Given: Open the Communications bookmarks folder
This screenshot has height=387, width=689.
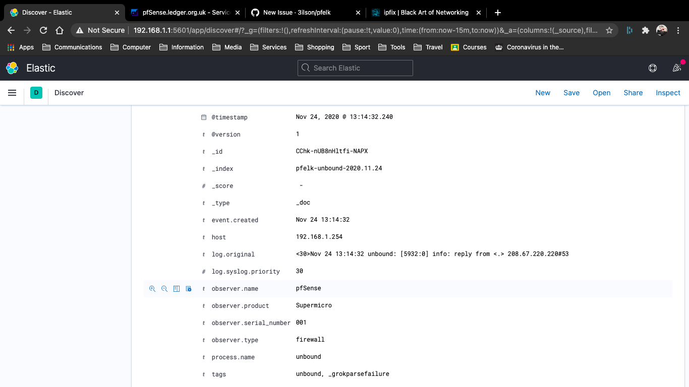Looking at the screenshot, I should click(72, 47).
